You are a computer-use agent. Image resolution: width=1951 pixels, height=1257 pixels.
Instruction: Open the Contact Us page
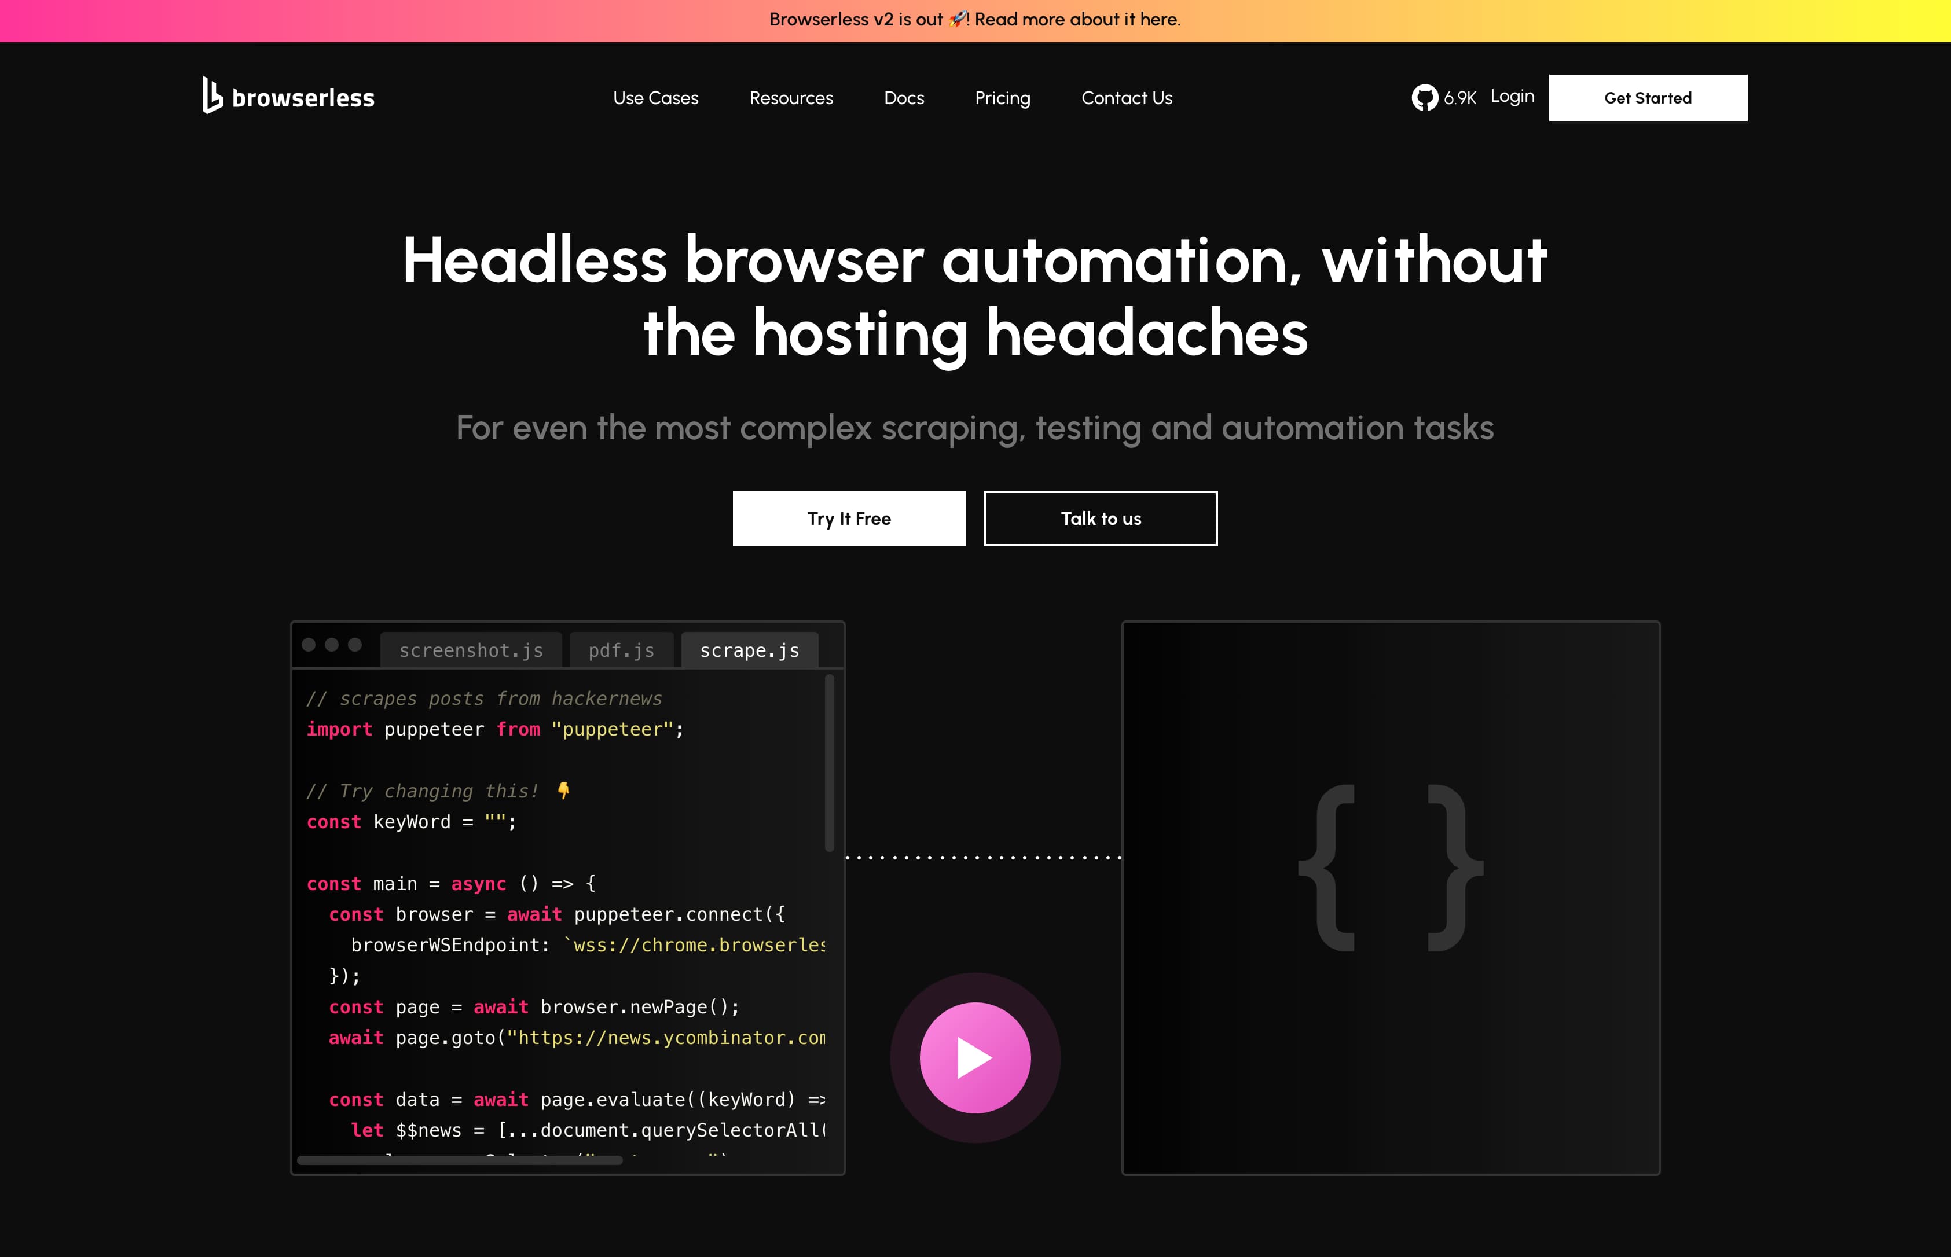coord(1127,98)
